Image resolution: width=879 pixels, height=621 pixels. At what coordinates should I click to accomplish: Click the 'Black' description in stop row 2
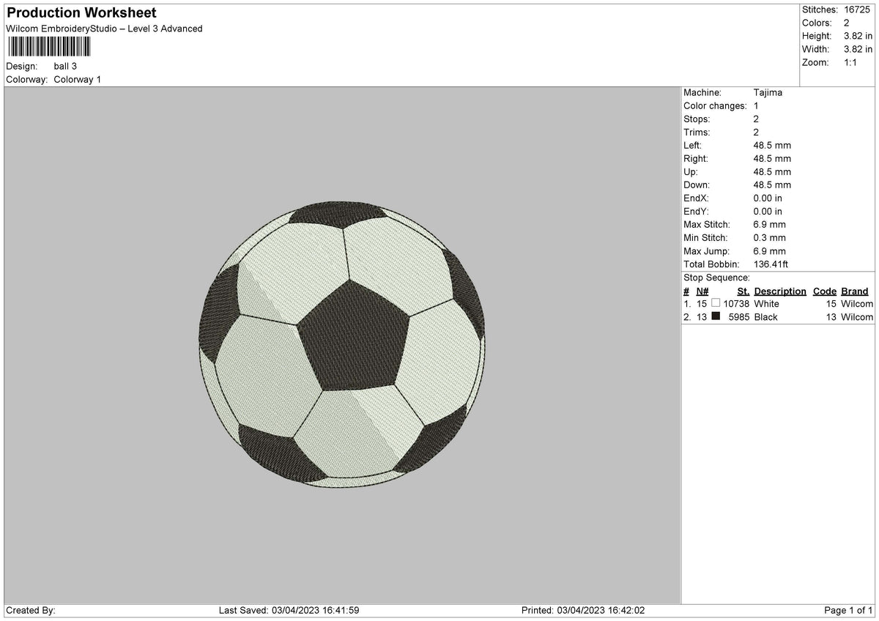pyautogui.click(x=765, y=316)
